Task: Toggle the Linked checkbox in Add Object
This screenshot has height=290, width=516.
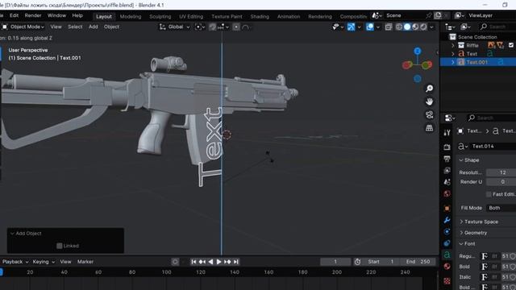Action: [x=60, y=246]
